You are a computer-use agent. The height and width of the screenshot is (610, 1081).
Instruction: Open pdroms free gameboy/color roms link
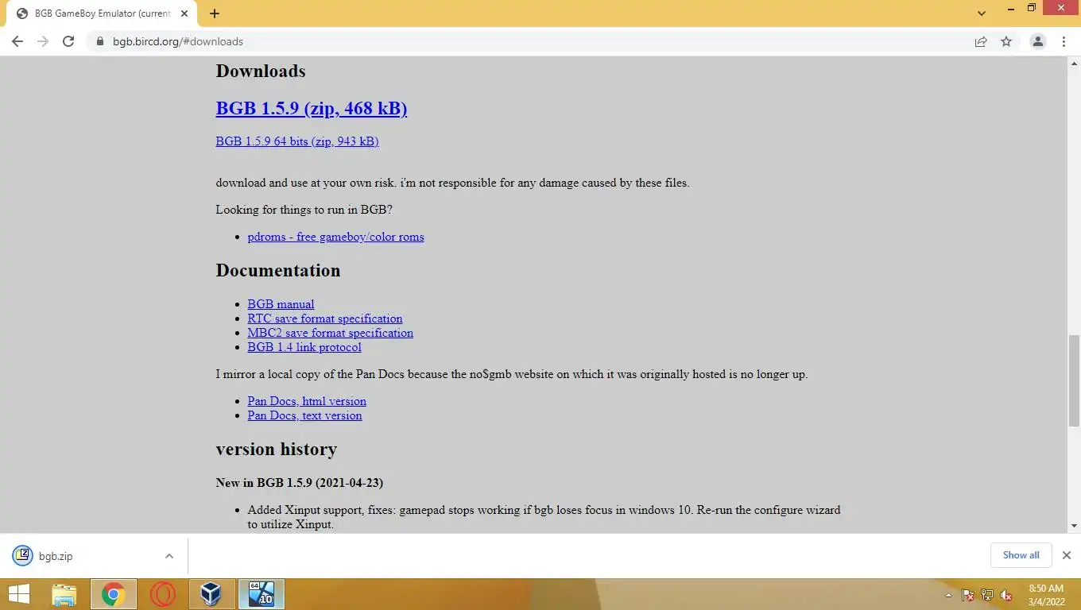tap(335, 237)
